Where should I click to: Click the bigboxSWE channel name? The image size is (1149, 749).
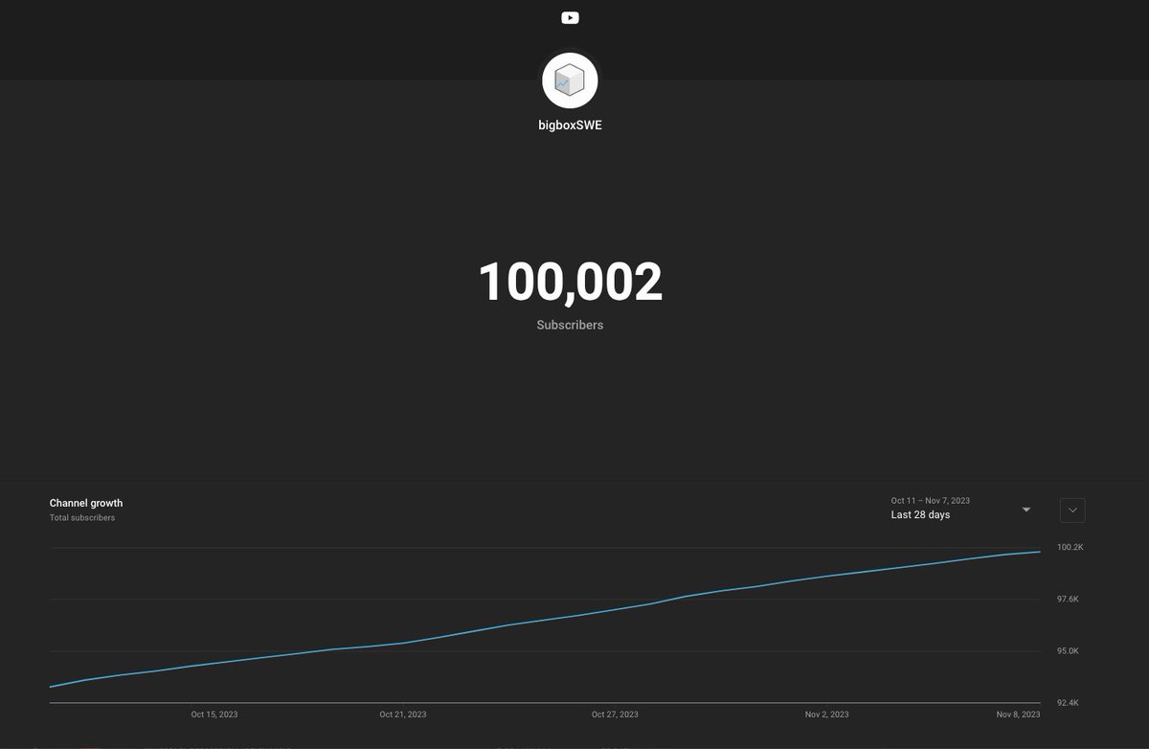pos(570,125)
